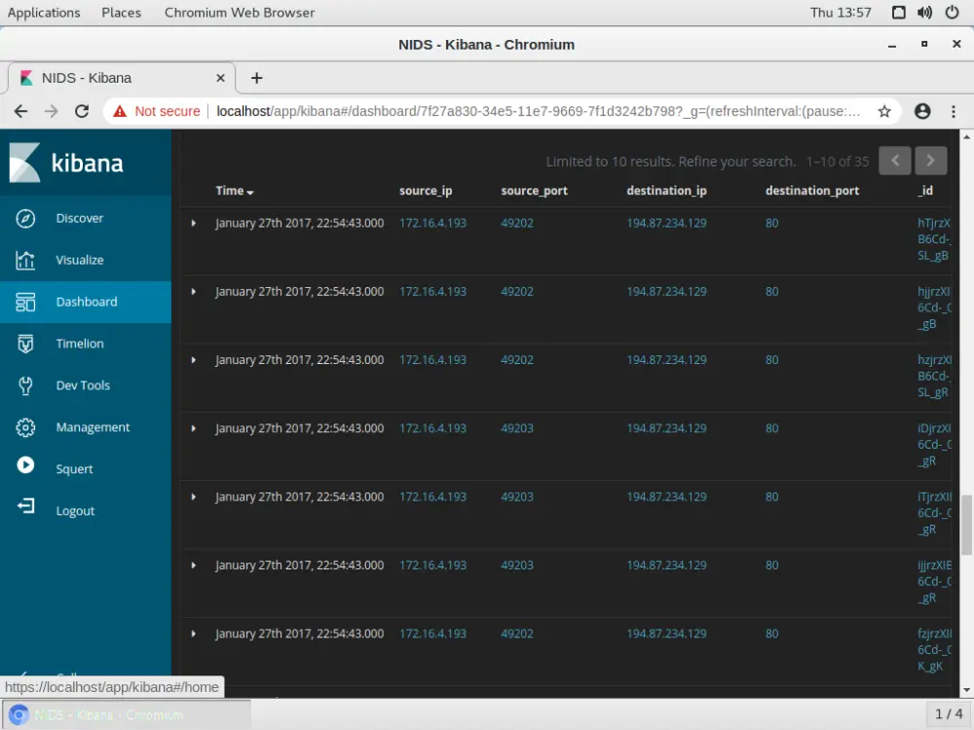Launch Dev Tools from the sidebar
Image resolution: width=974 pixels, height=730 pixels.
pyautogui.click(x=83, y=385)
